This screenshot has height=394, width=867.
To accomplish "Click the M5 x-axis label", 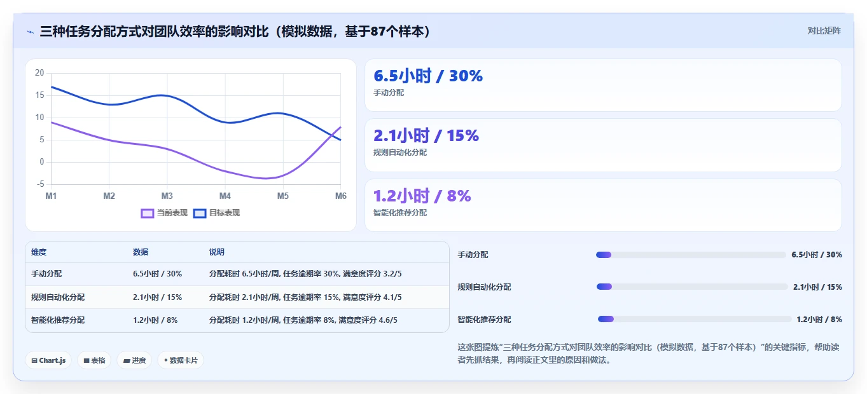I will 283,196.
